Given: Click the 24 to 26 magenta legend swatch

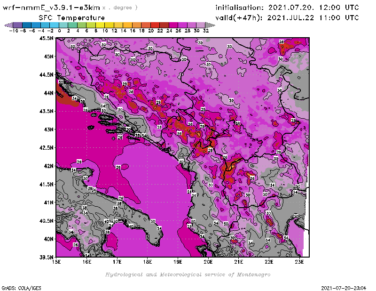Looking at the screenshot, I should tap(173, 25).
